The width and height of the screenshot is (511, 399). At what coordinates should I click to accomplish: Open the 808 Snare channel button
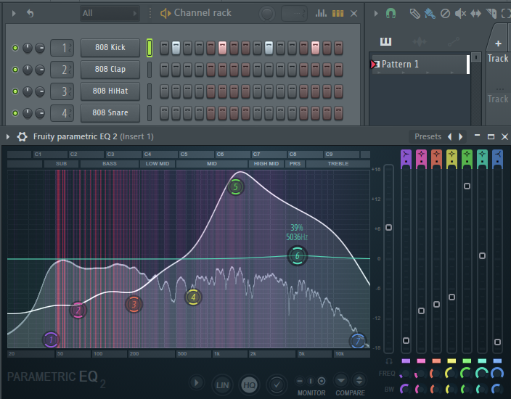click(110, 112)
